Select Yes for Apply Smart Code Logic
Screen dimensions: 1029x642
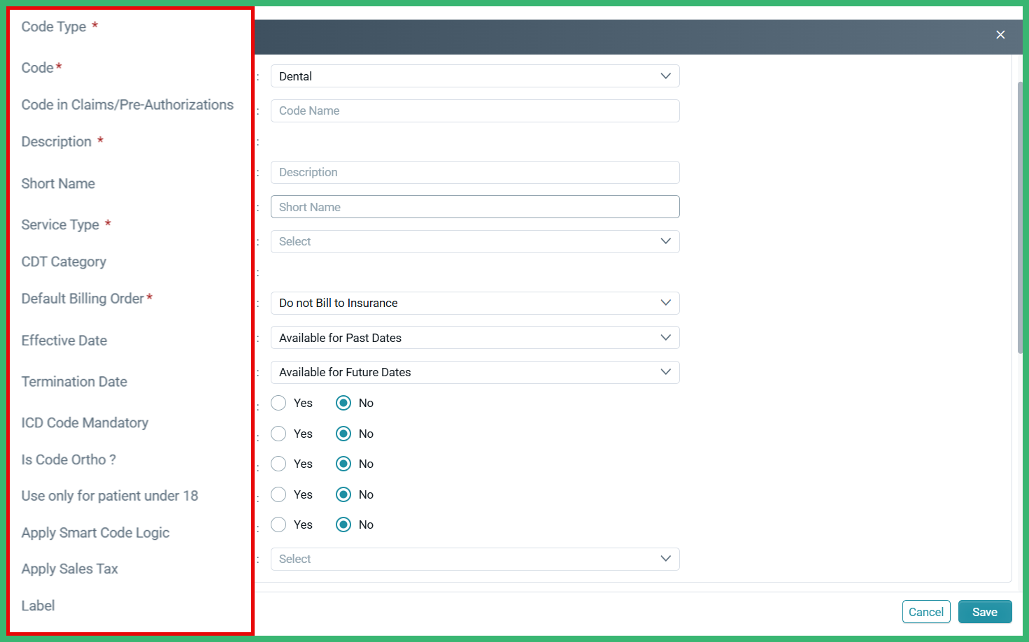coord(278,494)
